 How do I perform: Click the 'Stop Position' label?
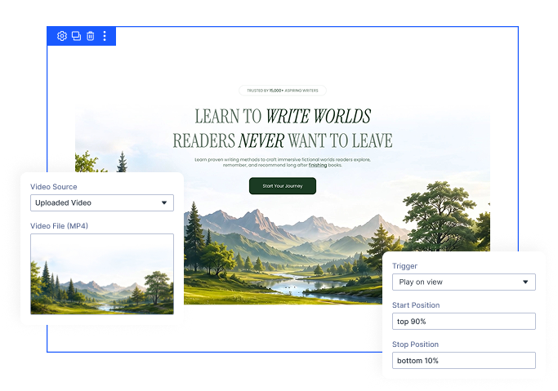pos(415,344)
